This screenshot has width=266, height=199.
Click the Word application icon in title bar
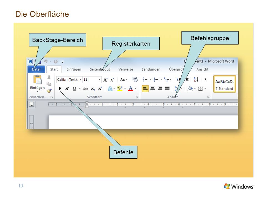click(30, 62)
